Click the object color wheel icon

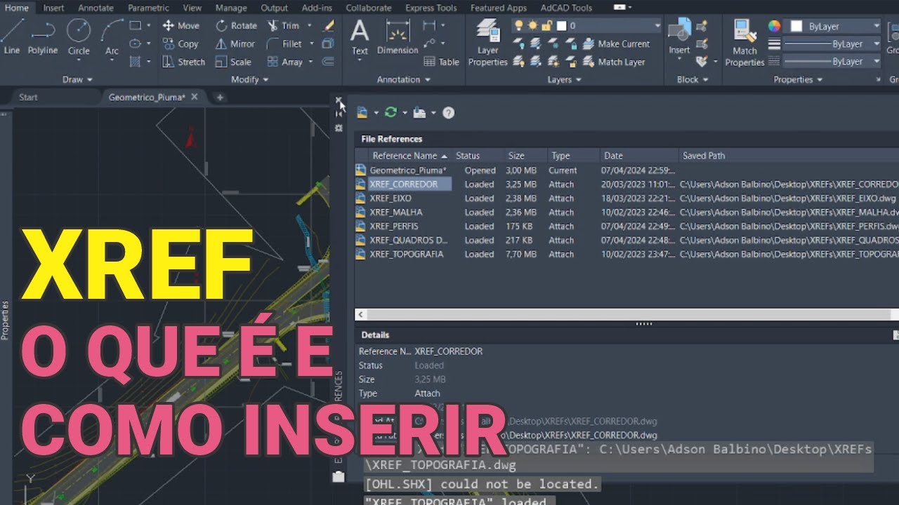pyautogui.click(x=774, y=26)
